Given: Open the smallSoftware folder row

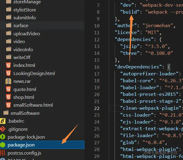Looking at the screenshot, I should click(25, 113).
